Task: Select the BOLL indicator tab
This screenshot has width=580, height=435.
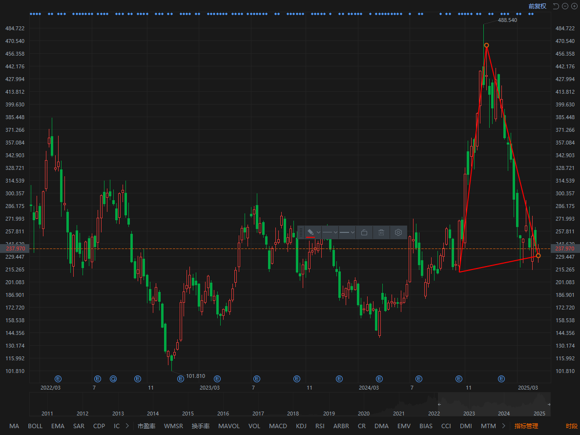Action: [x=35, y=426]
